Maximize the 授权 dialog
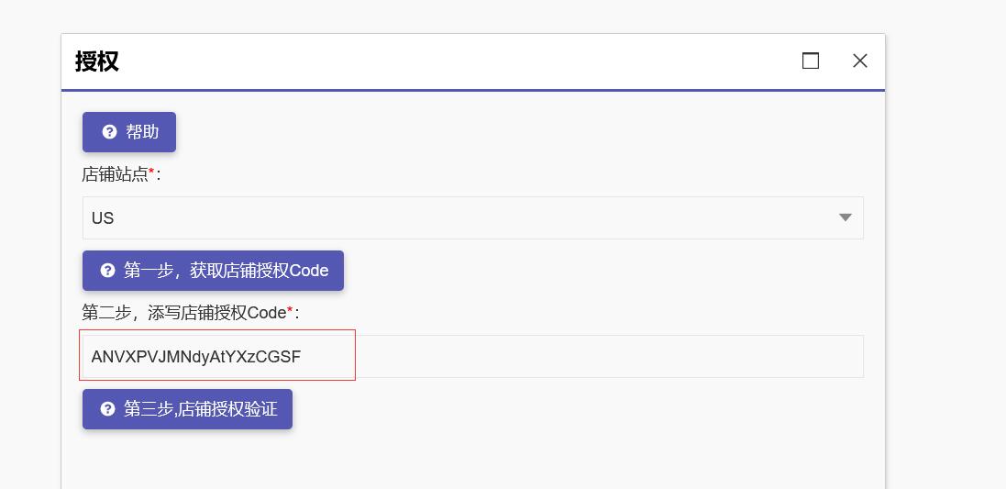The height and width of the screenshot is (489, 1006). pyautogui.click(x=811, y=61)
